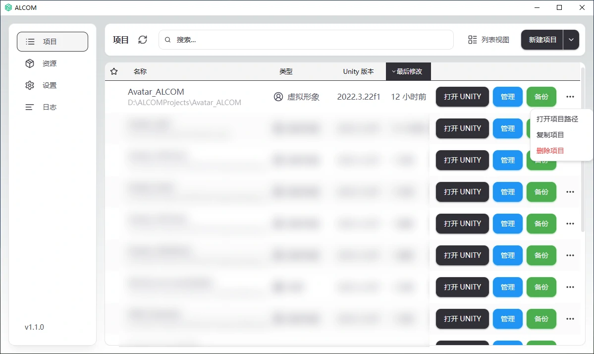This screenshot has height=354, width=594.
Task: Sort projects by Unity 版本 column
Action: [358, 71]
